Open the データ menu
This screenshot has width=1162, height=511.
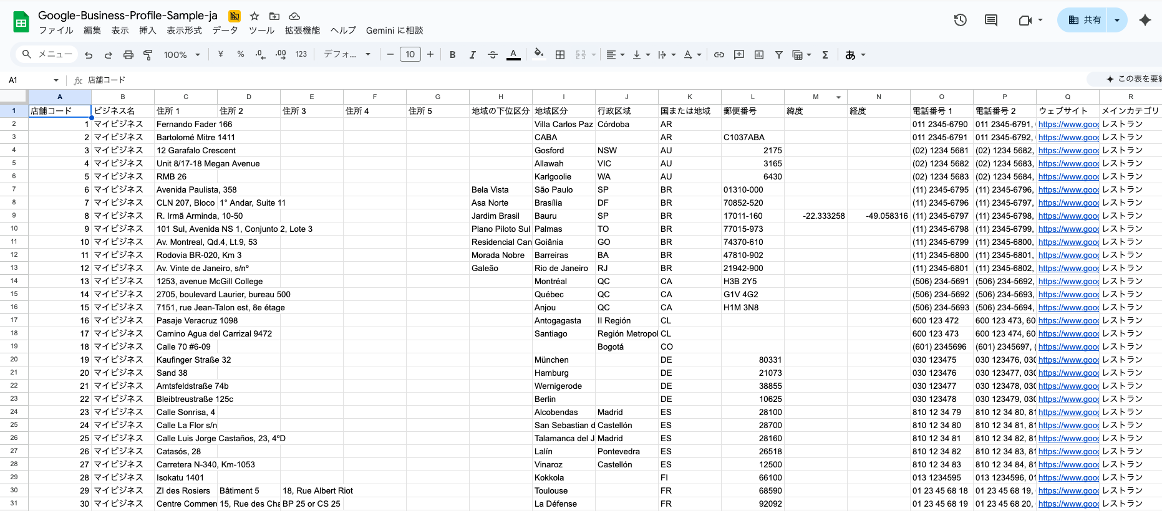(225, 31)
